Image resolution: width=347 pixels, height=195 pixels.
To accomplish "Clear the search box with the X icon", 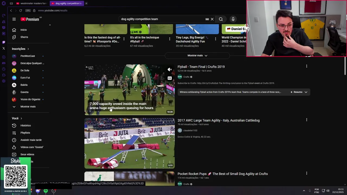I will coord(212,19).
